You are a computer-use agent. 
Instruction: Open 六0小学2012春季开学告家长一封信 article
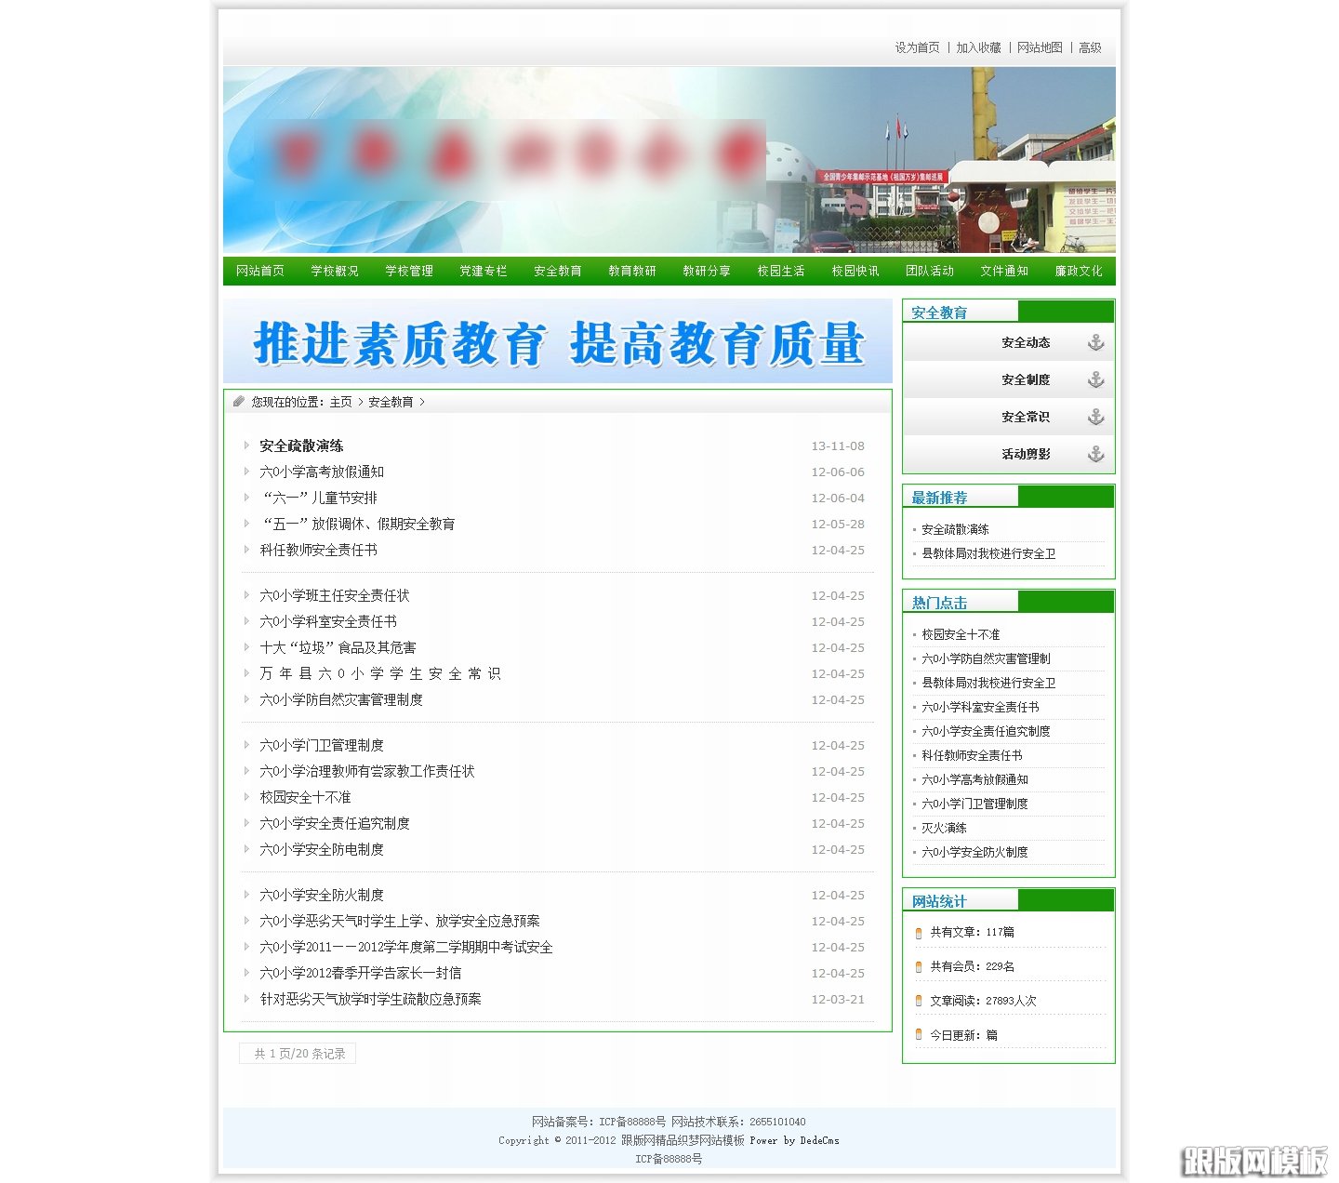[x=361, y=973]
